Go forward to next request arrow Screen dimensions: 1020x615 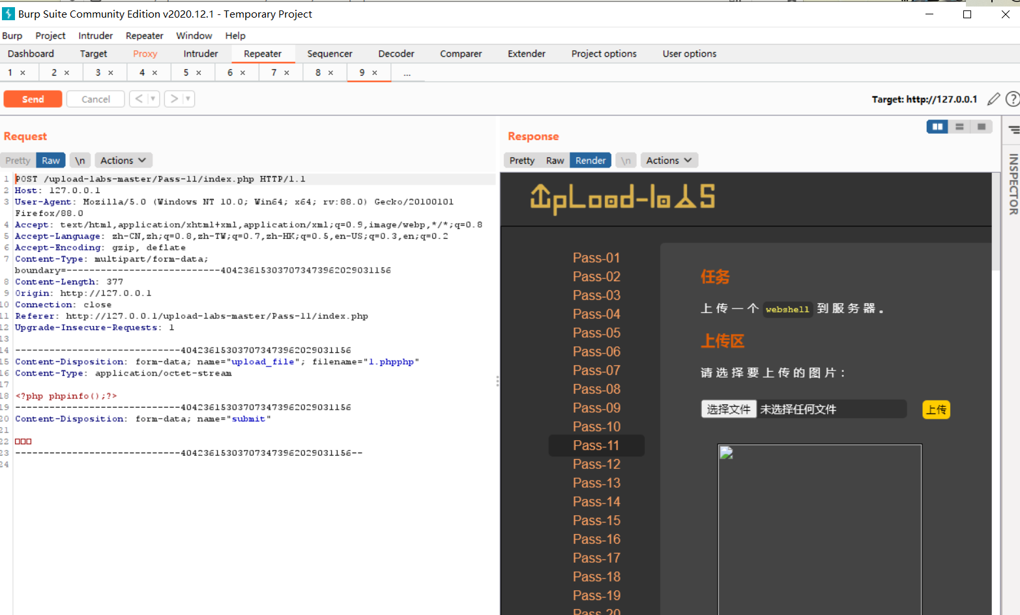tap(173, 98)
